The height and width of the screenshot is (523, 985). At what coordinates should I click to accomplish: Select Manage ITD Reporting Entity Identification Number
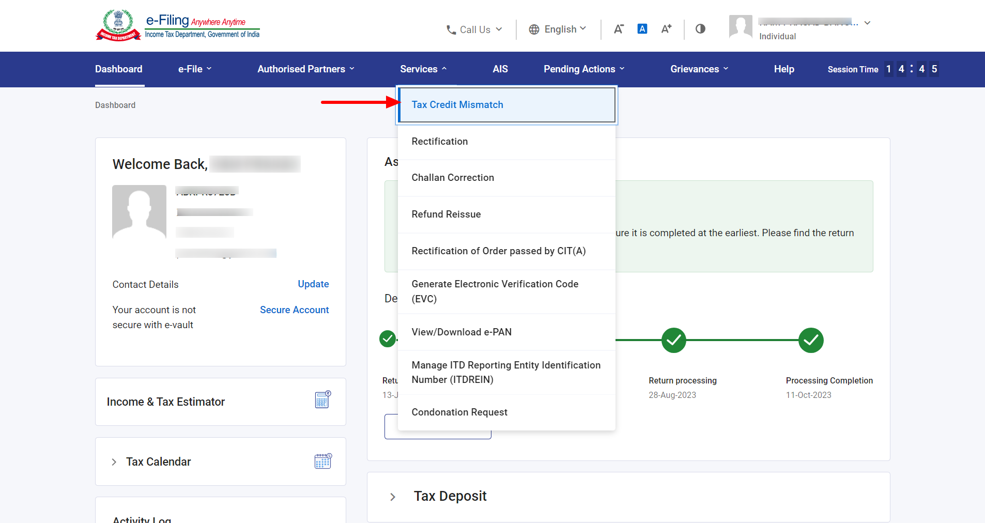click(x=507, y=373)
